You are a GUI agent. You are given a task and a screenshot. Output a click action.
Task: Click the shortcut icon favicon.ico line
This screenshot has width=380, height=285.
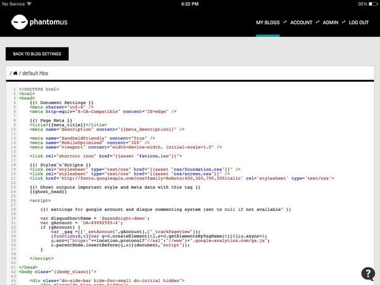click(106, 156)
